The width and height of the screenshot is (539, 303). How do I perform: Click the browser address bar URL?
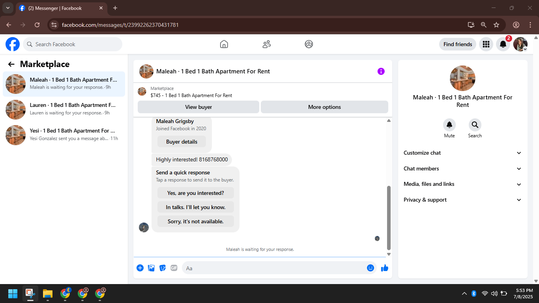point(120,25)
